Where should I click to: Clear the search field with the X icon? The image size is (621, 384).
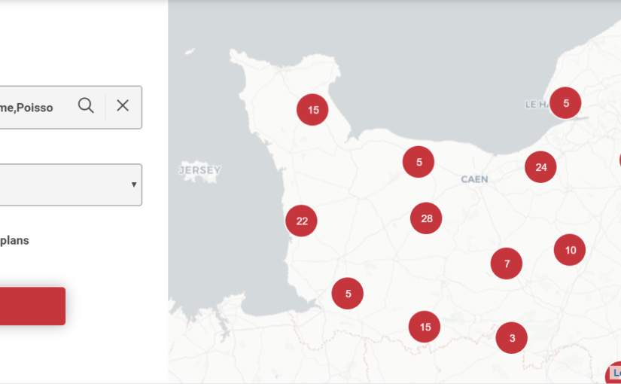pos(123,106)
